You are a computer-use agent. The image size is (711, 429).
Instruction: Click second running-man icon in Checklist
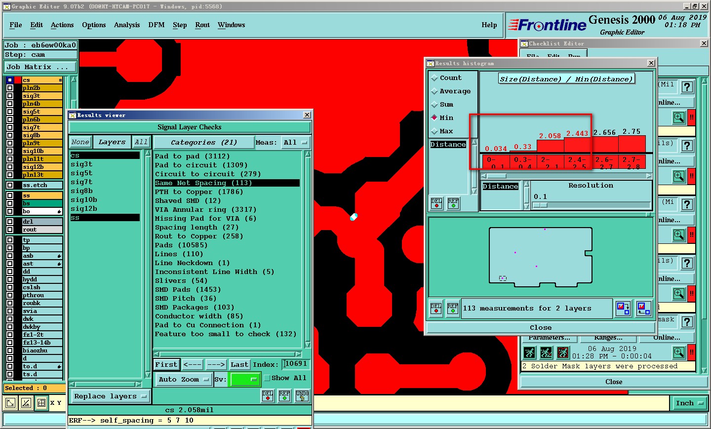click(x=546, y=352)
